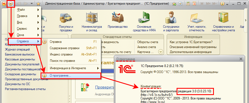The width and height of the screenshot is (249, 103).
Task: Expand Информация в Интернете submenu
Action: [x=71, y=68]
